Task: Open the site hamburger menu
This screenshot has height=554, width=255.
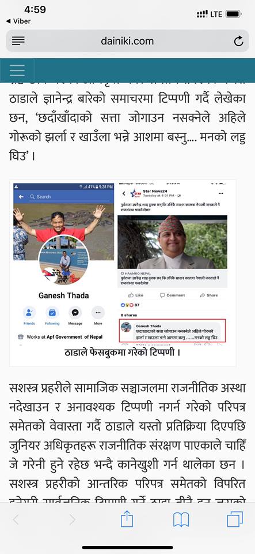Action: 17,70
